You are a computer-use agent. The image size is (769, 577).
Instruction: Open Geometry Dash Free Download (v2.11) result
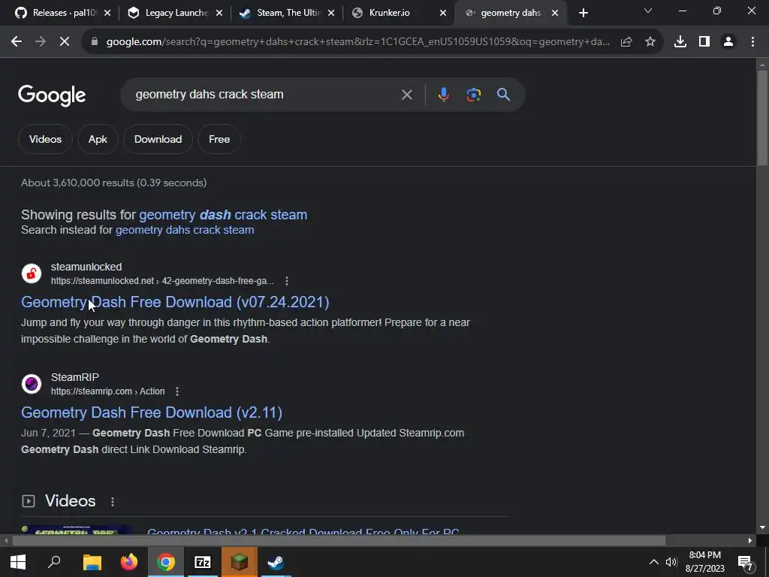pos(152,412)
